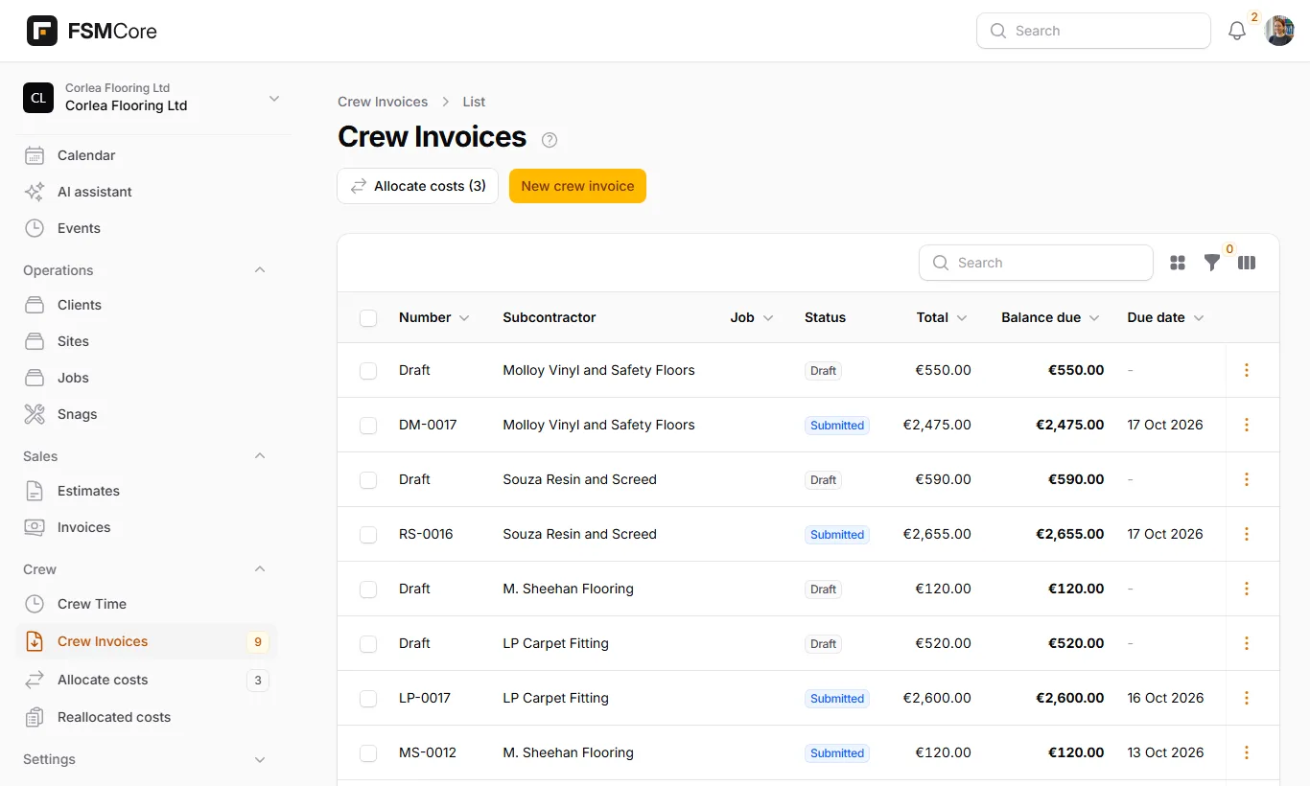
Task: Sort by the Balance due column
Action: pos(1050,317)
